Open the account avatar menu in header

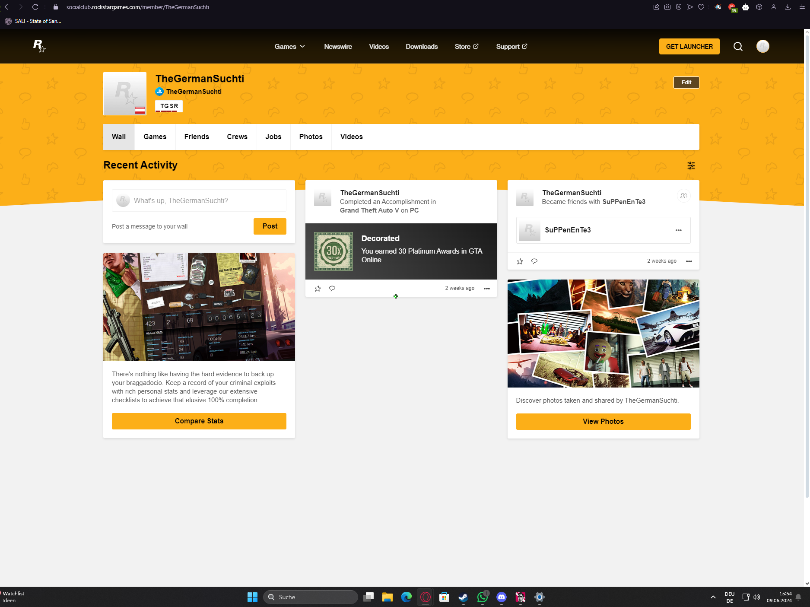pyautogui.click(x=762, y=46)
